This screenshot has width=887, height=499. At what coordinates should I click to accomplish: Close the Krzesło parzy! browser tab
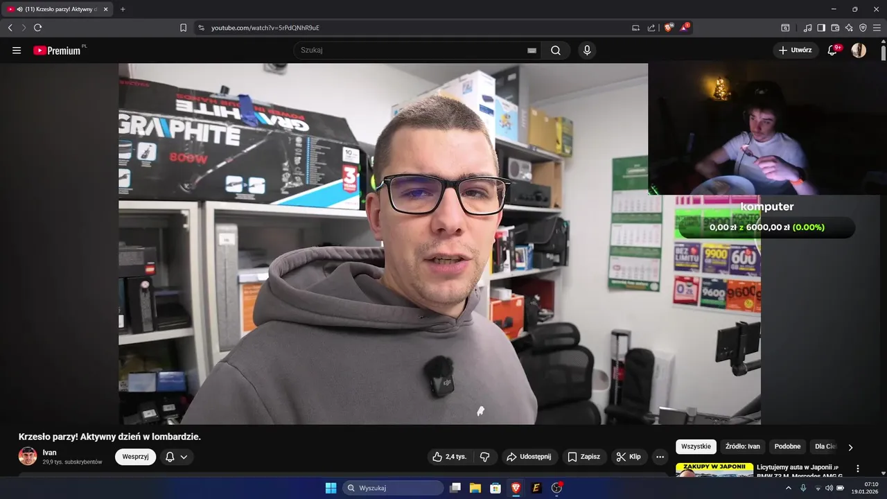tap(105, 9)
